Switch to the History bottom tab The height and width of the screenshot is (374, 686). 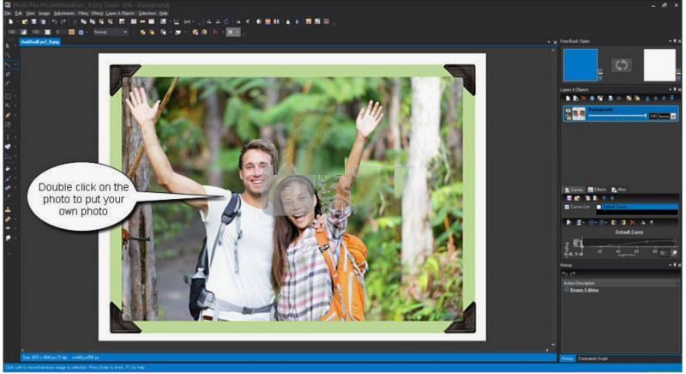(568, 359)
